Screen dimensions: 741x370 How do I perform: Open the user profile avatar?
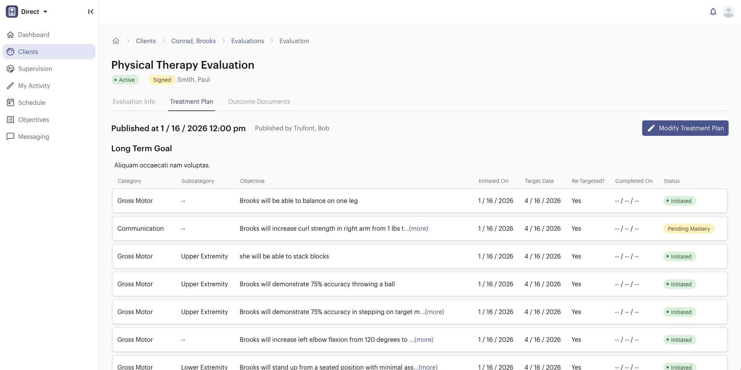[x=728, y=12]
